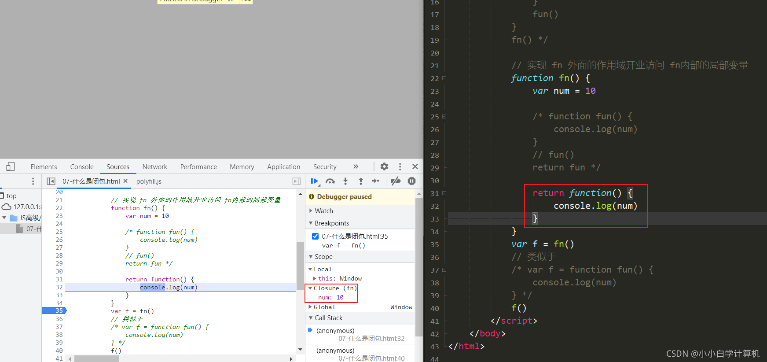Click the Debugger paused status banner
Image resolution: width=767 pixels, height=362 pixels.
tap(360, 197)
